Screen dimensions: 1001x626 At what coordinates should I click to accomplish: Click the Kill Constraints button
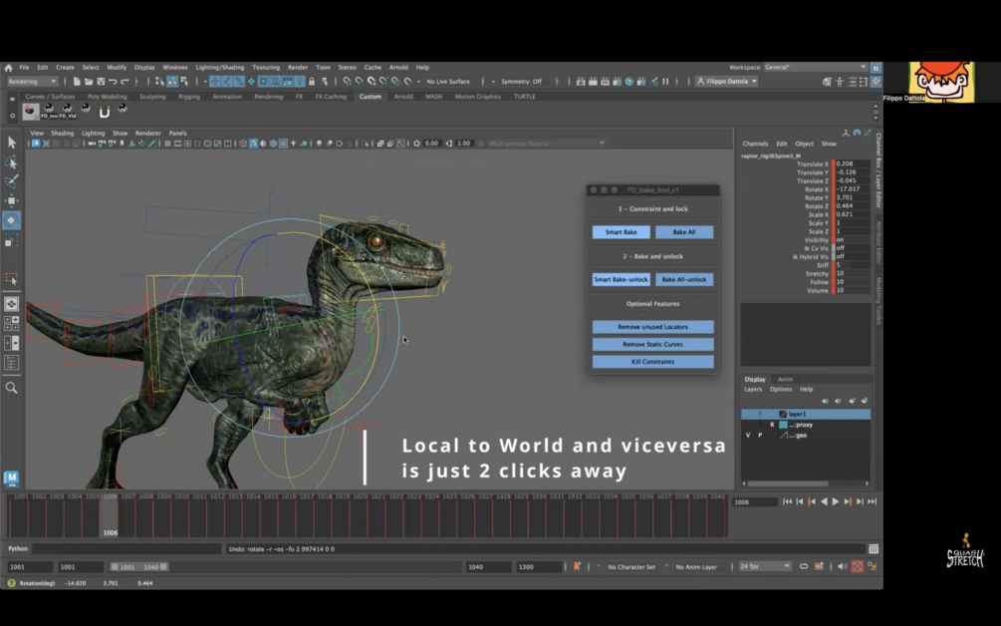coord(652,362)
